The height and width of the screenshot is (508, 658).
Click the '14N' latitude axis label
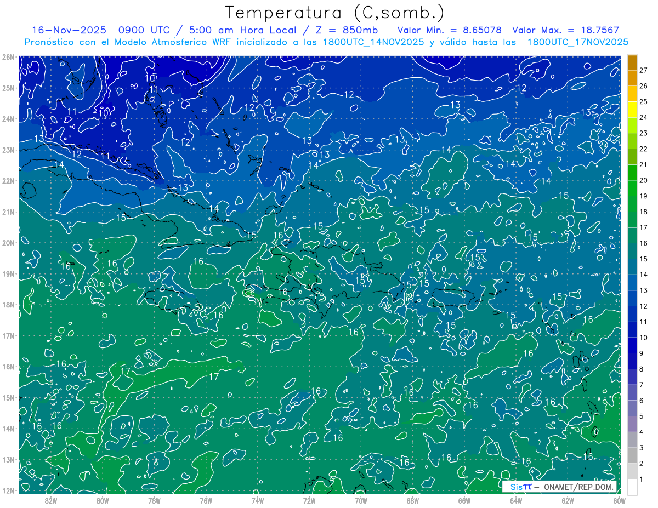(x=8, y=429)
